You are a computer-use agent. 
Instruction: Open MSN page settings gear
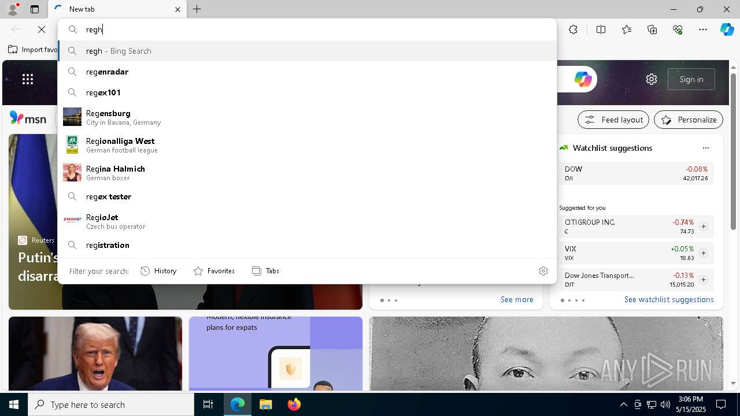tap(652, 79)
